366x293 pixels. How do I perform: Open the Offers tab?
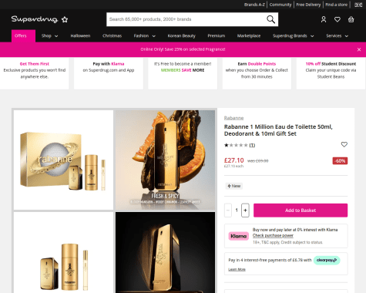23,36
